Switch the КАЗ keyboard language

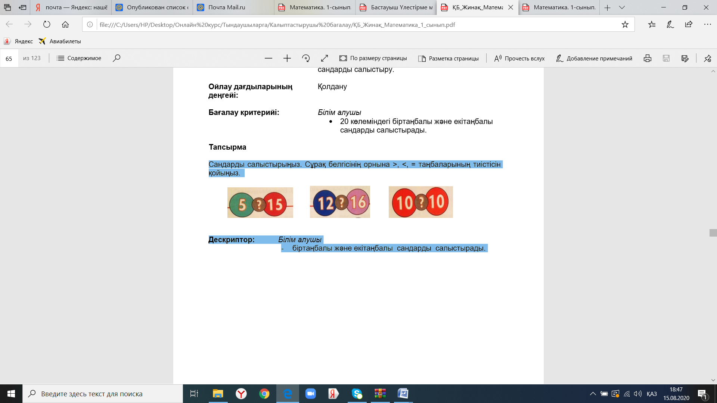[x=652, y=394]
